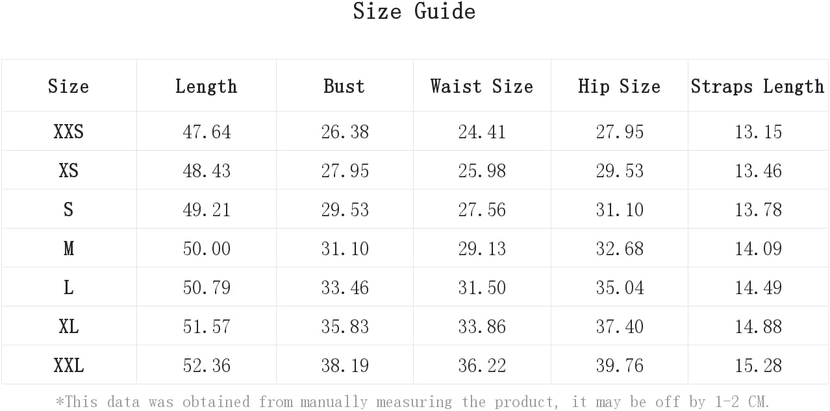
Task: Select the XXS size row label
Action: 69,132
